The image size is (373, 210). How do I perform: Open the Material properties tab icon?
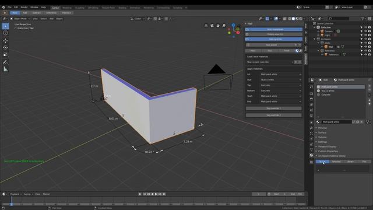pyautogui.click(x=311, y=155)
